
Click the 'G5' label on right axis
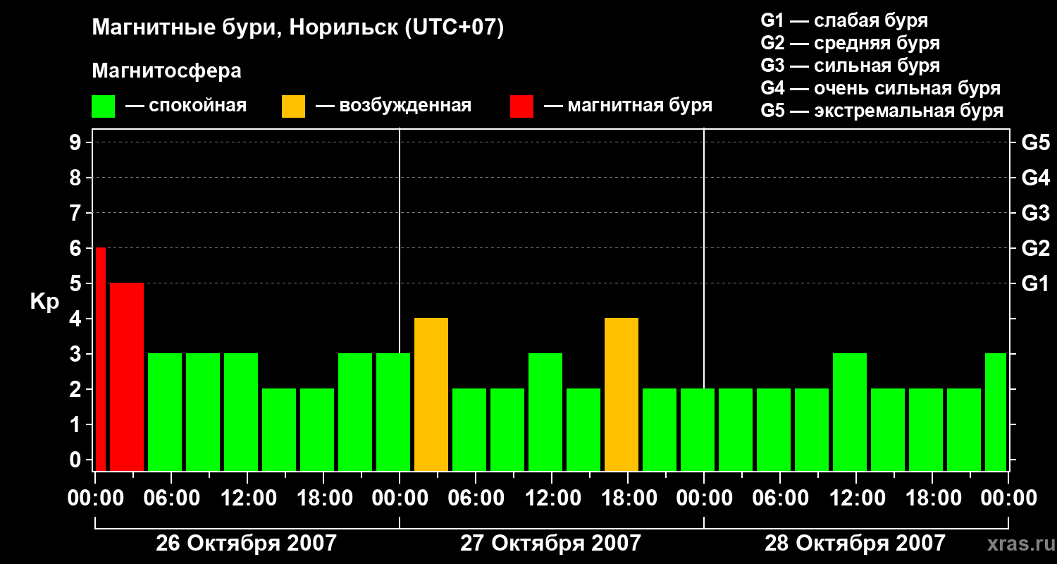tap(1035, 142)
